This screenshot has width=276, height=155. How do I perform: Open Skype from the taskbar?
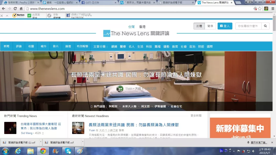(68, 151)
